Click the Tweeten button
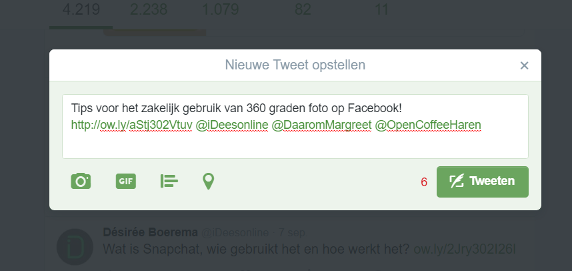Image resolution: width=572 pixels, height=271 pixels. pyautogui.click(x=482, y=182)
